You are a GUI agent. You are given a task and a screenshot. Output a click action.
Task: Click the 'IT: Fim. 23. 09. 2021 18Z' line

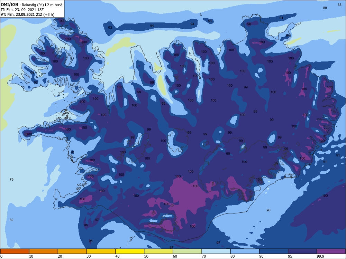click(x=22, y=10)
